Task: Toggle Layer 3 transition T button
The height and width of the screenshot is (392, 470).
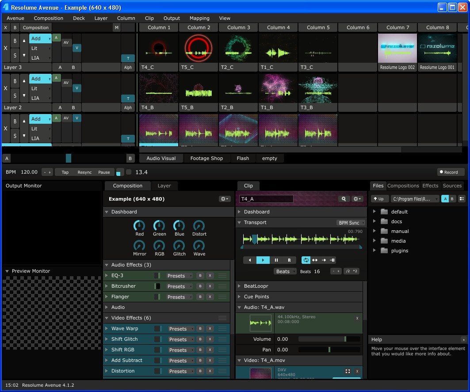Action: [x=128, y=58]
